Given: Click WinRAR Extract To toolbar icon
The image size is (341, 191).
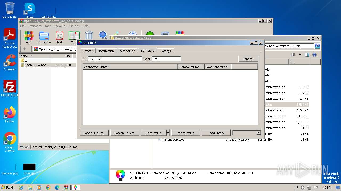Looking at the screenshot, I should tap(44, 37).
